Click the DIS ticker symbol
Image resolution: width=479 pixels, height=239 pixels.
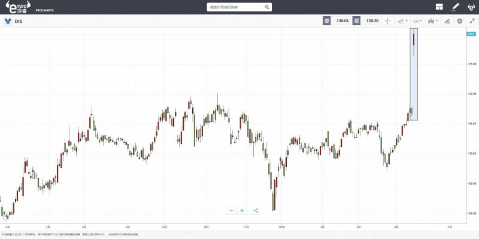[19, 22]
